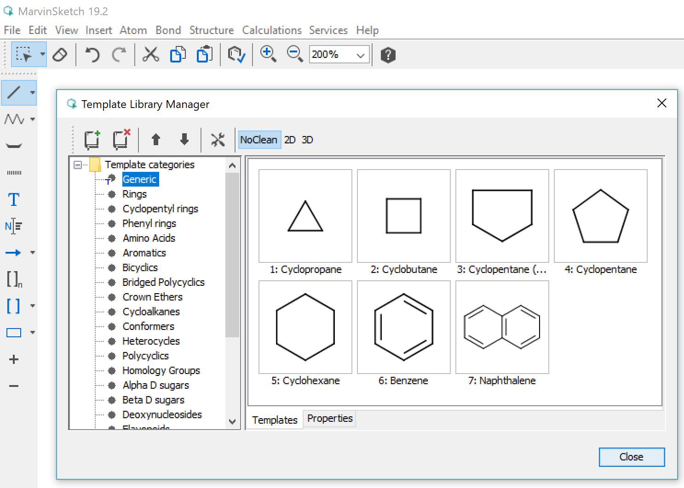Click the move up arrow icon
The width and height of the screenshot is (684, 488).
tap(156, 139)
